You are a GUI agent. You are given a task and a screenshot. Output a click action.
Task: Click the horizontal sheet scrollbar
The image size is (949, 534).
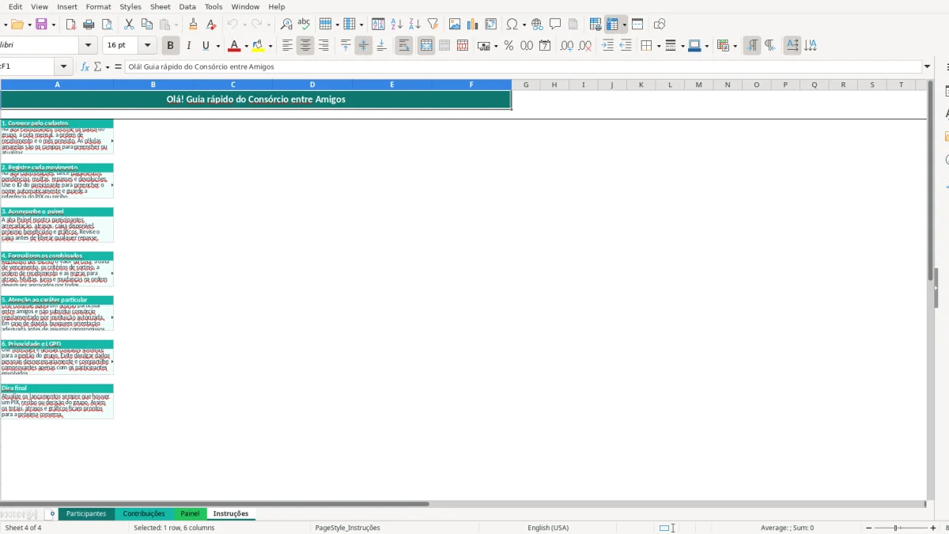tap(215, 503)
